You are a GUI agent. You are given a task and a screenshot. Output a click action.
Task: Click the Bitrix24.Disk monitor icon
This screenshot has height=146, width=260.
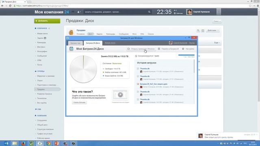[71, 49]
